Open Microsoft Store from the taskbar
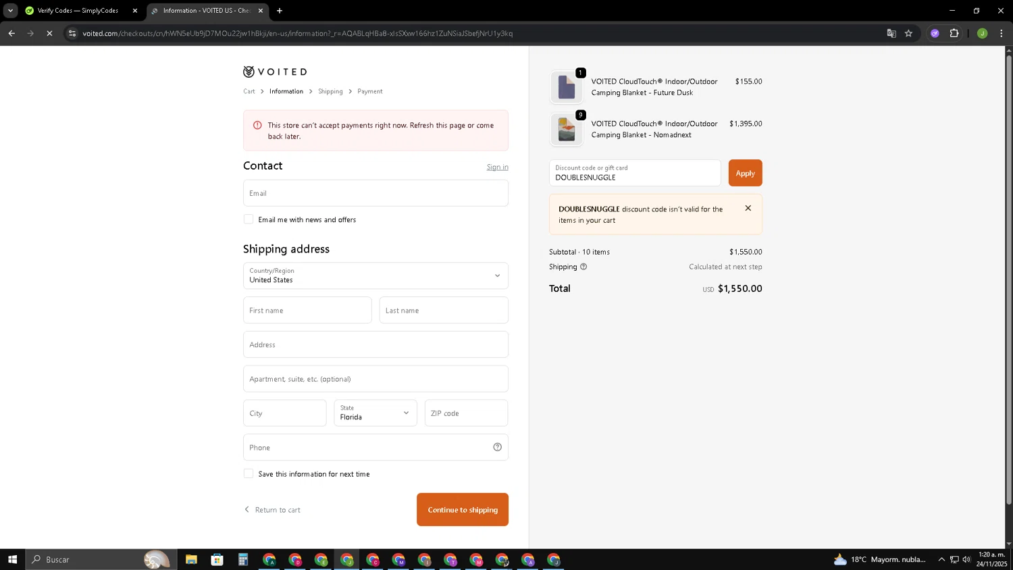 point(217,559)
